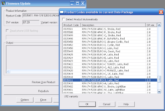
Task: Click the Product Code input field
Action: (41, 16)
